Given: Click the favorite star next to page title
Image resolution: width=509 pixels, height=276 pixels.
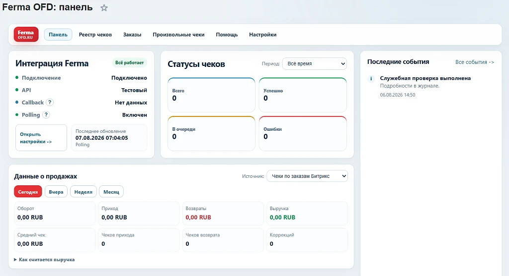Looking at the screenshot, I should 104,8.
